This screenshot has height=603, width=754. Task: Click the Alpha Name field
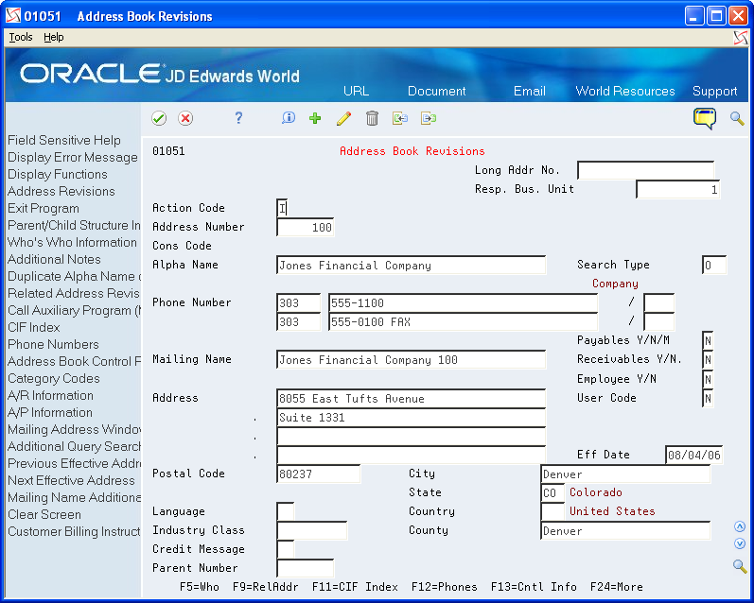coord(412,266)
